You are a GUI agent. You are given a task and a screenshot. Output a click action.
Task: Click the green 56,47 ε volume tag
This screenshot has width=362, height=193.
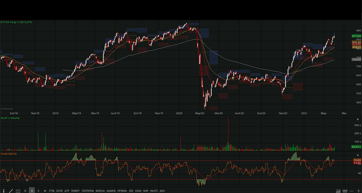click(356, 147)
